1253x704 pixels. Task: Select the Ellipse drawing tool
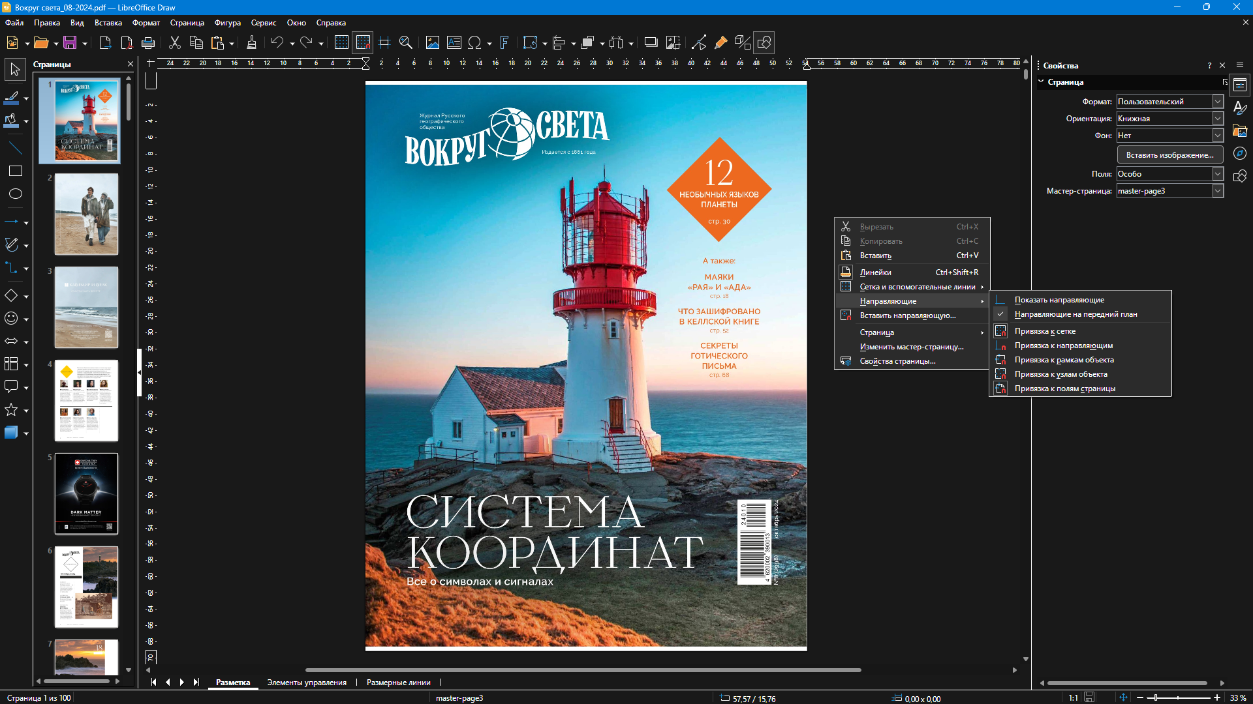[16, 194]
